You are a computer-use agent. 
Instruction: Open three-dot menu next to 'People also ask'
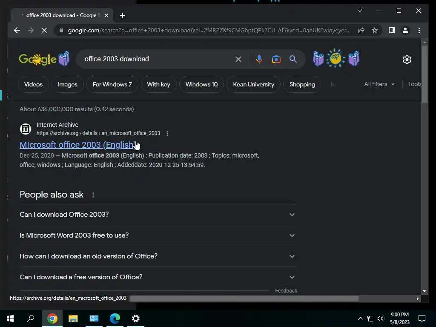click(x=93, y=195)
